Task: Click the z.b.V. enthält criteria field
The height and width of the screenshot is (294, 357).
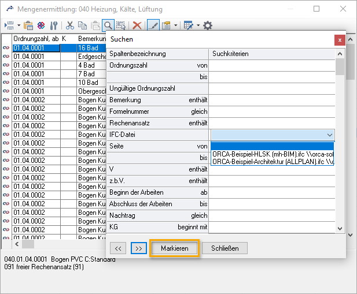Action: pyautogui.click(x=272, y=181)
